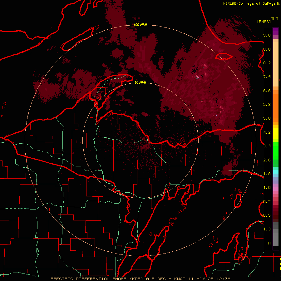Click the 9.0 scale value
281x281 pixels.
coord(267,49)
